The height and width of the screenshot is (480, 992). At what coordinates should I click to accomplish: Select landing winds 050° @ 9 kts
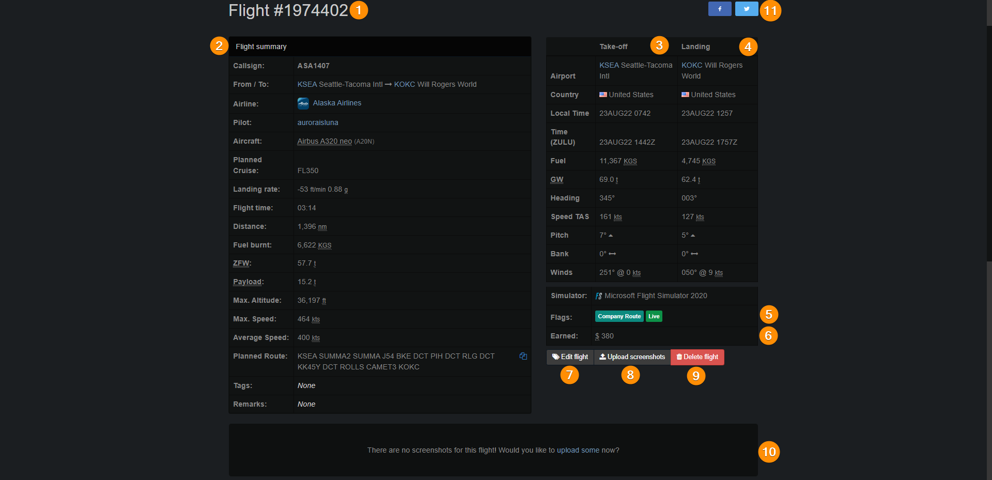click(x=702, y=272)
